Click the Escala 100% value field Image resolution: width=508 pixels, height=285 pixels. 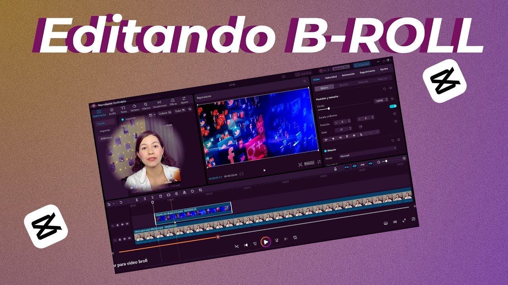point(379,101)
